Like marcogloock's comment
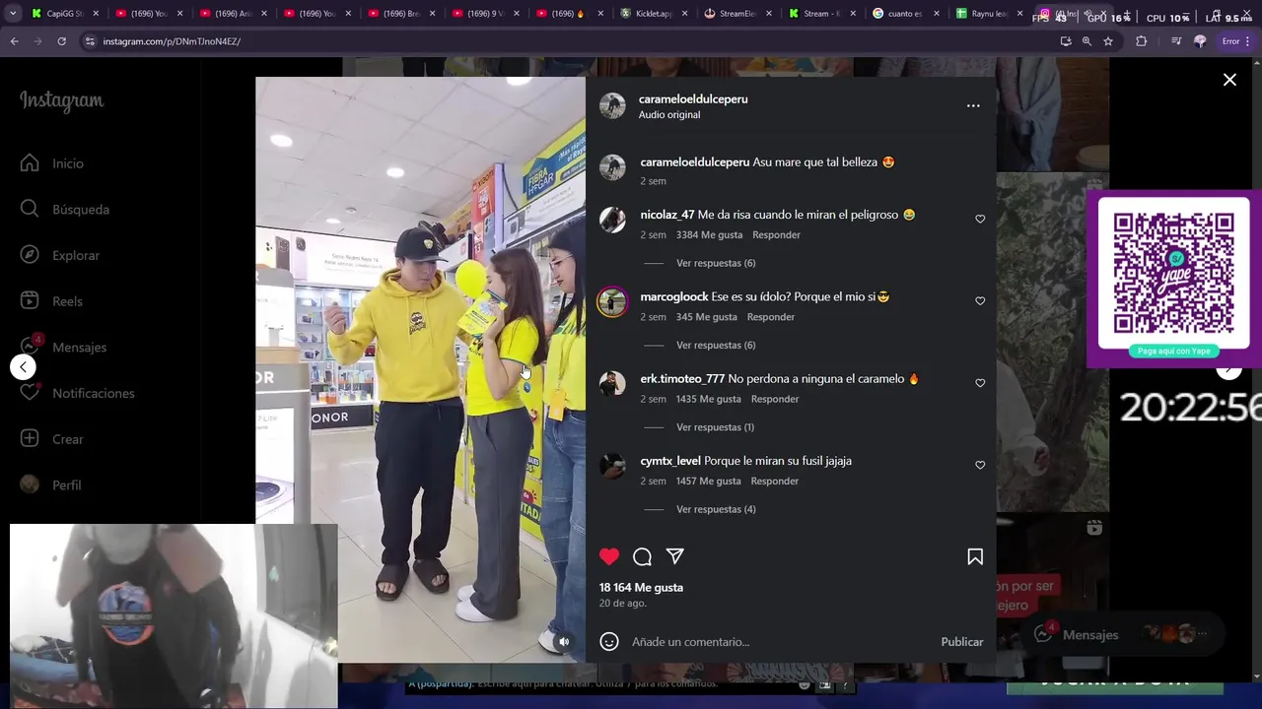 click(980, 300)
